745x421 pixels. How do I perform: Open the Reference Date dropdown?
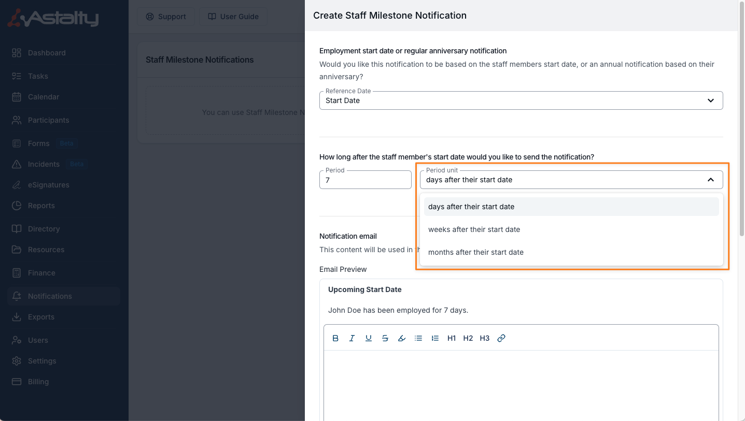click(521, 100)
